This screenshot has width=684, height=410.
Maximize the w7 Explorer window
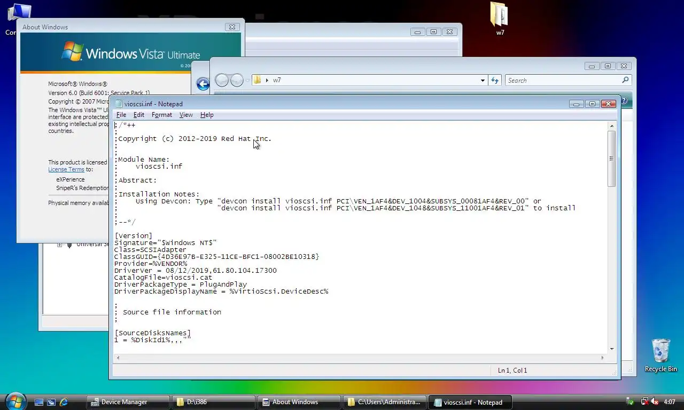point(608,66)
